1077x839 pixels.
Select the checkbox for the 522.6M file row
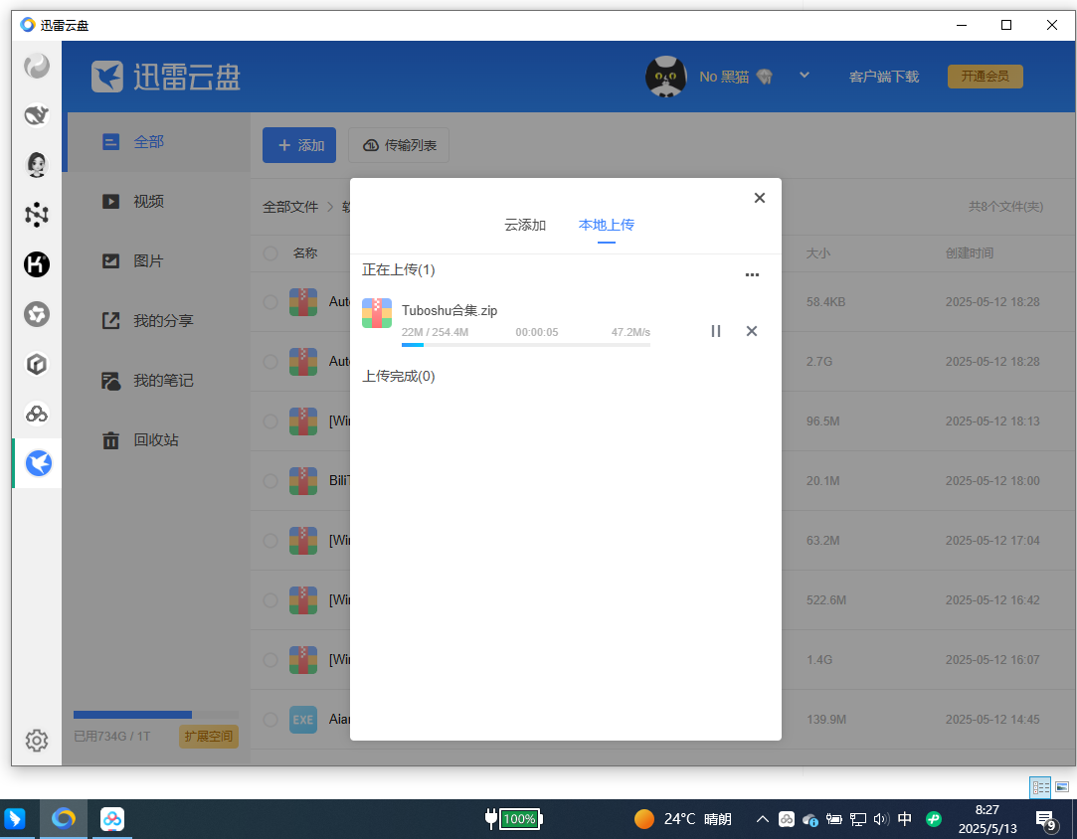tap(270, 600)
